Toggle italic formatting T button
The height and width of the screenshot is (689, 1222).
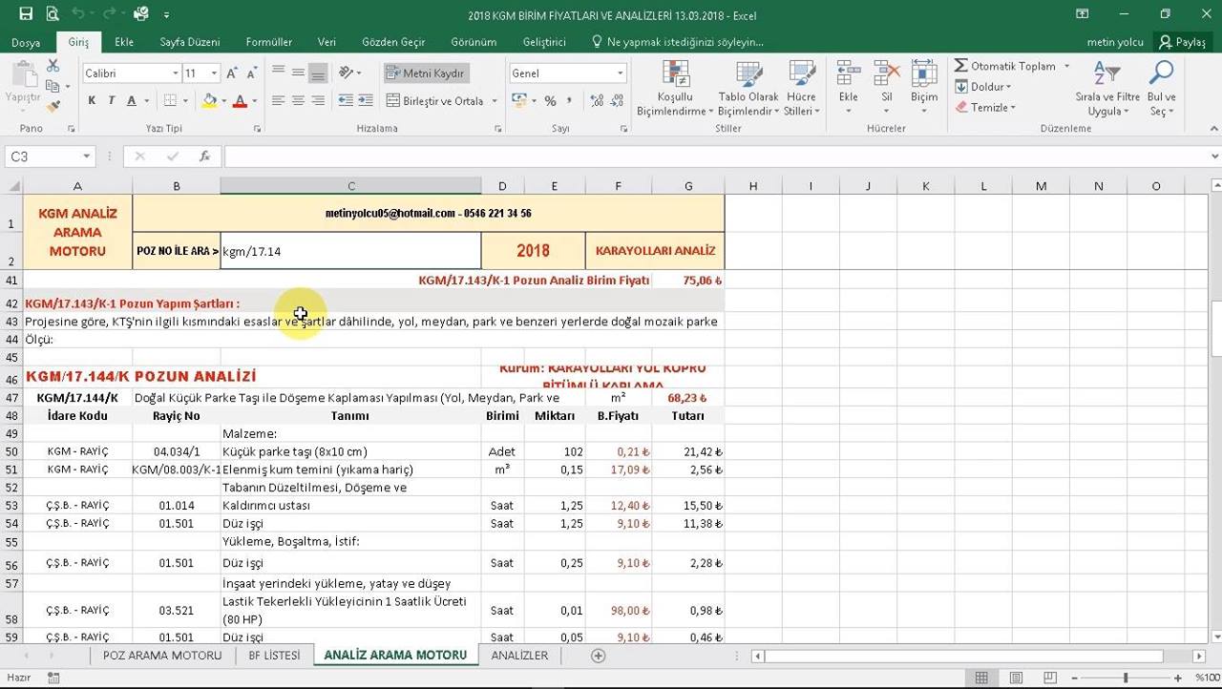point(112,101)
